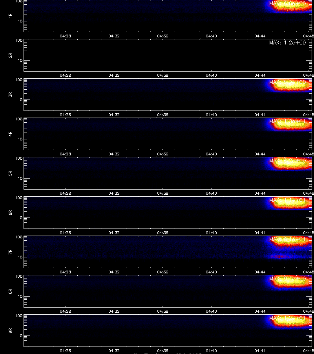Click the 10 y-axis label of the 5R panel
This screenshot has width=314, height=354.
pos(20,179)
